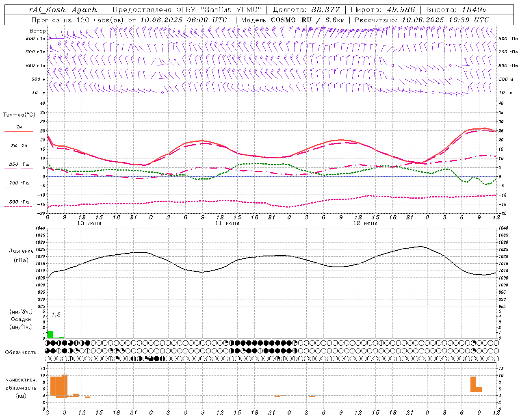Viewport: 520px width, 416px height.
Task: Click the Долгота: 88.377 value
Action: point(306,10)
